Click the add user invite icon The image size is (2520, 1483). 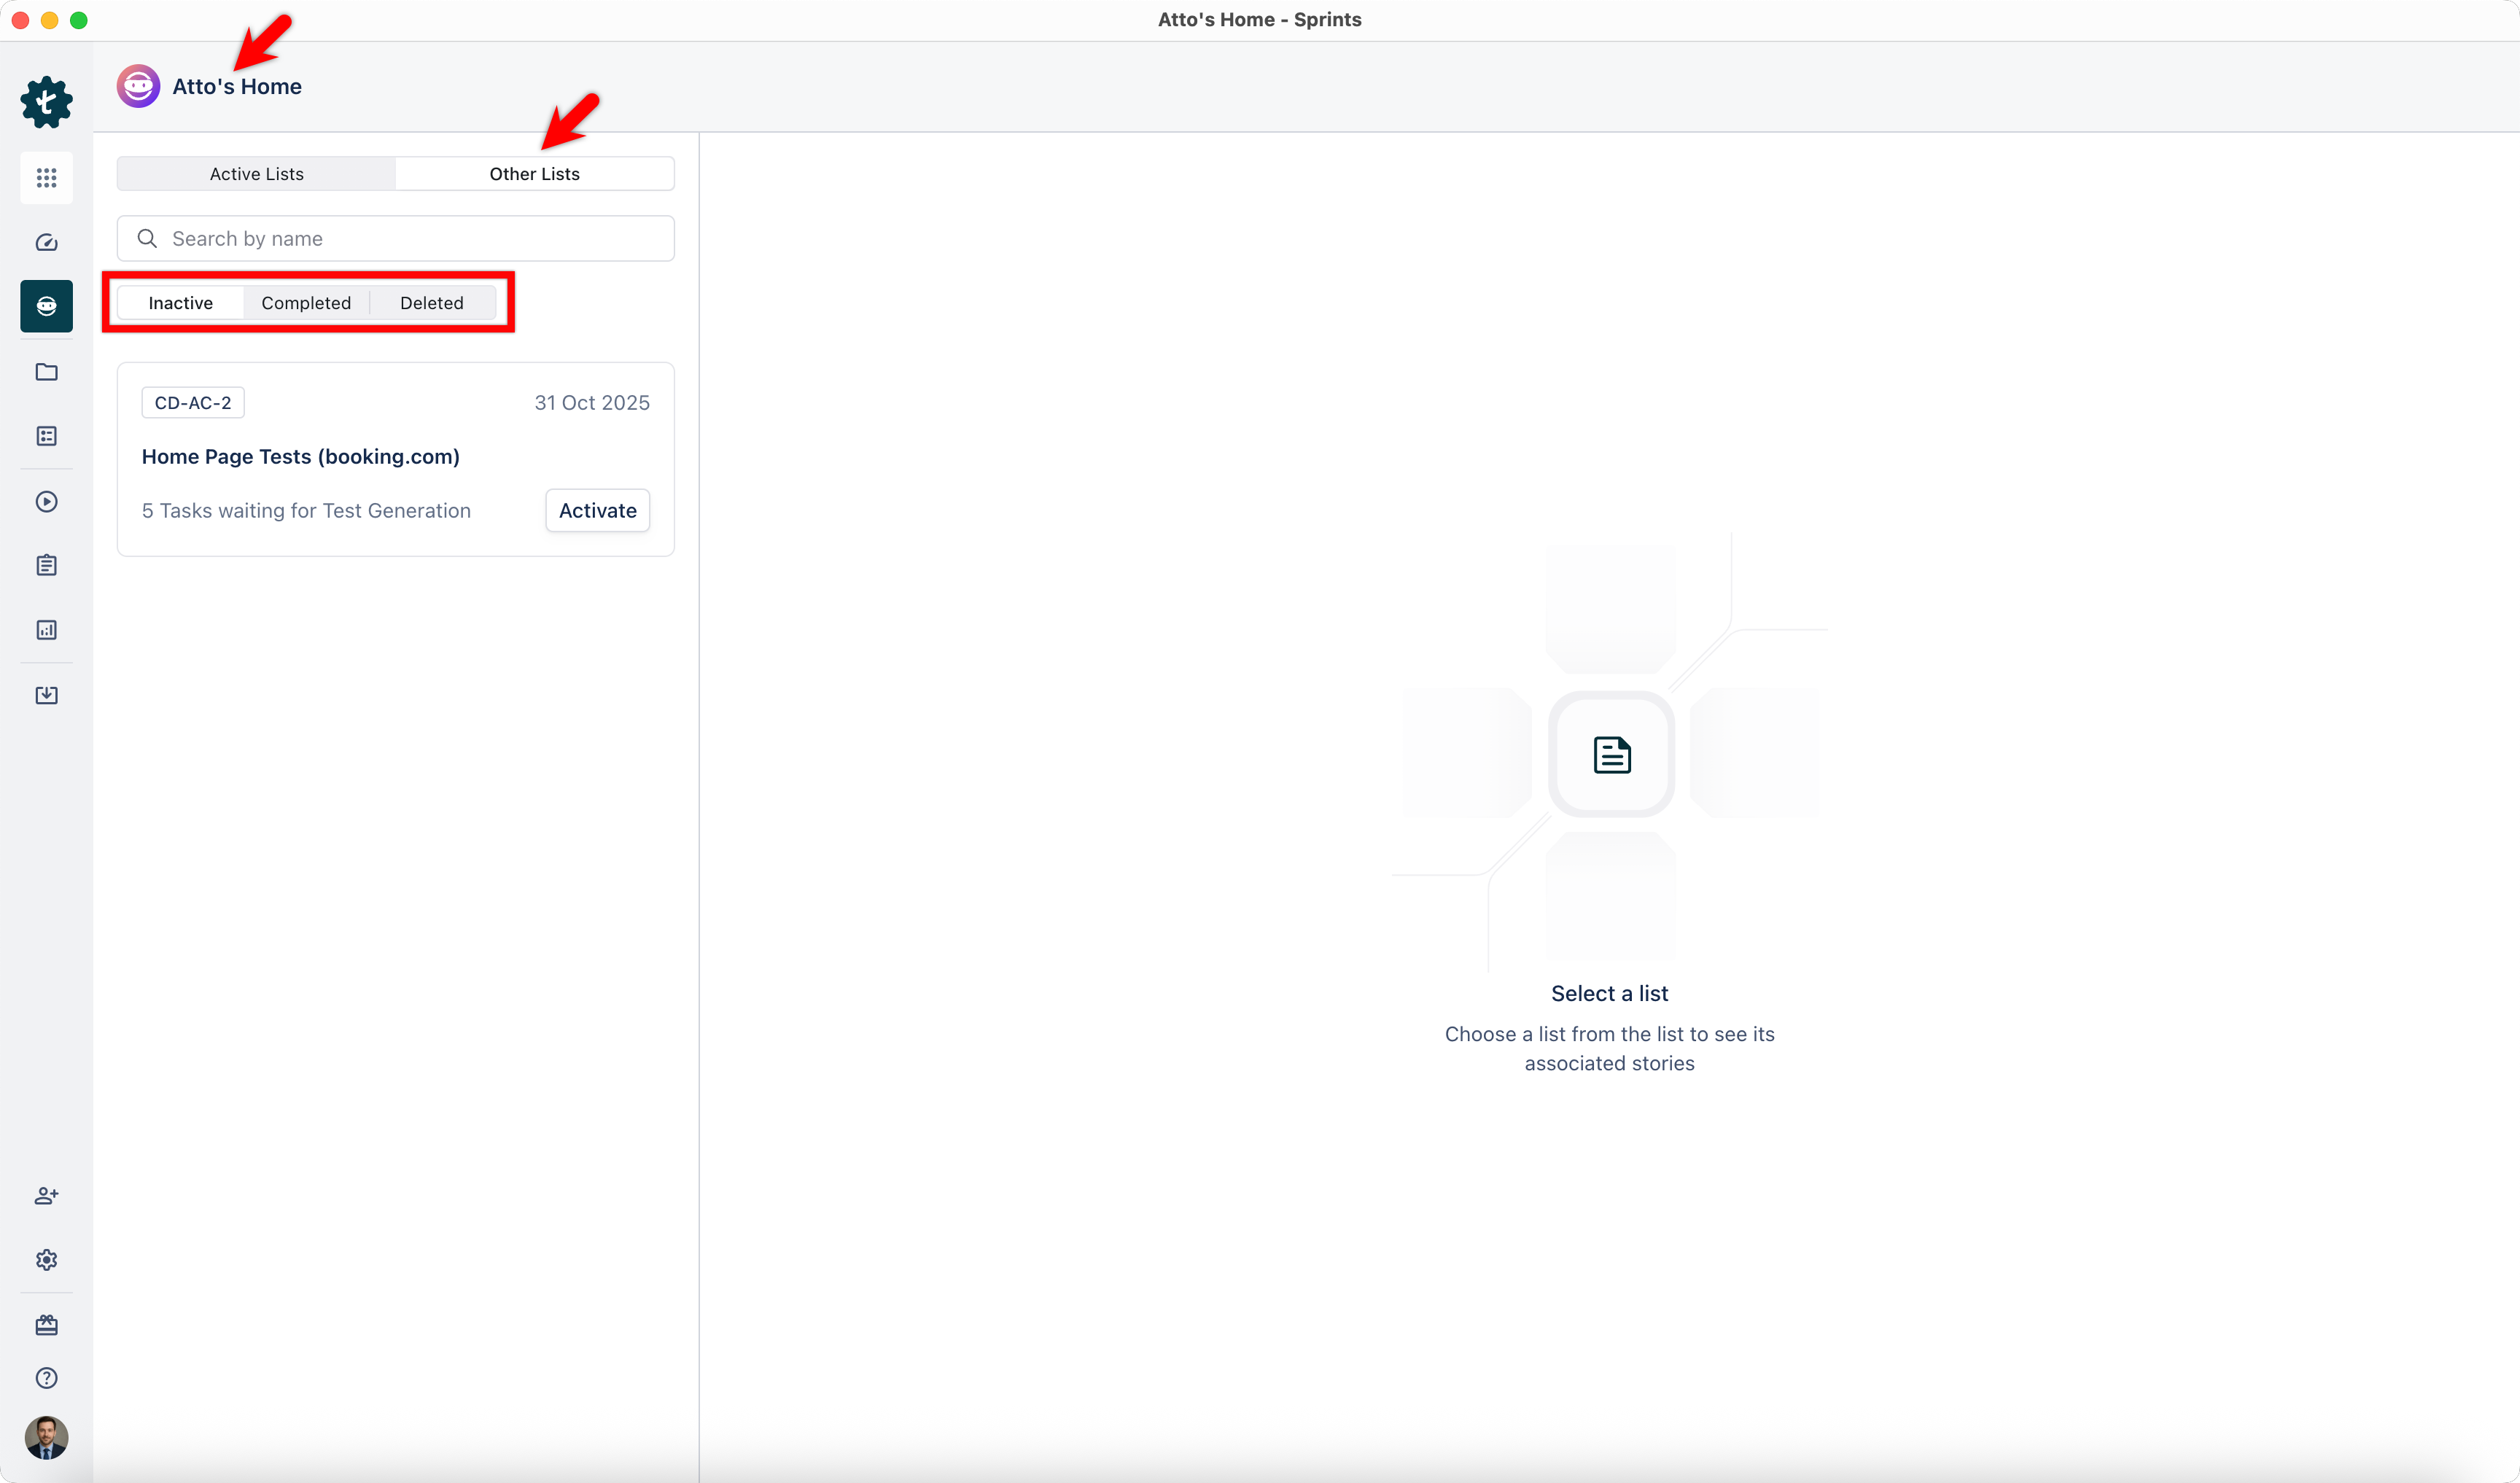point(46,1195)
